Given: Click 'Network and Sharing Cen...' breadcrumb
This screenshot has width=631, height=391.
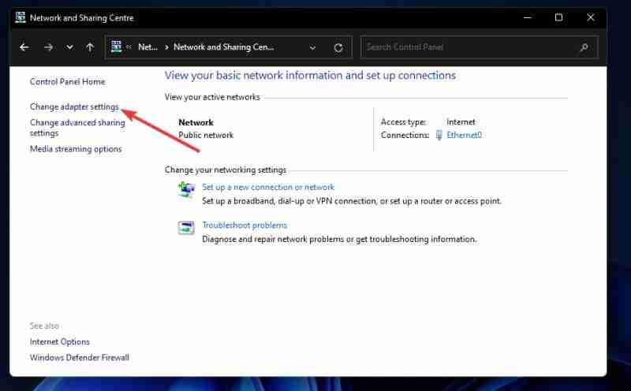Looking at the screenshot, I should pos(224,47).
